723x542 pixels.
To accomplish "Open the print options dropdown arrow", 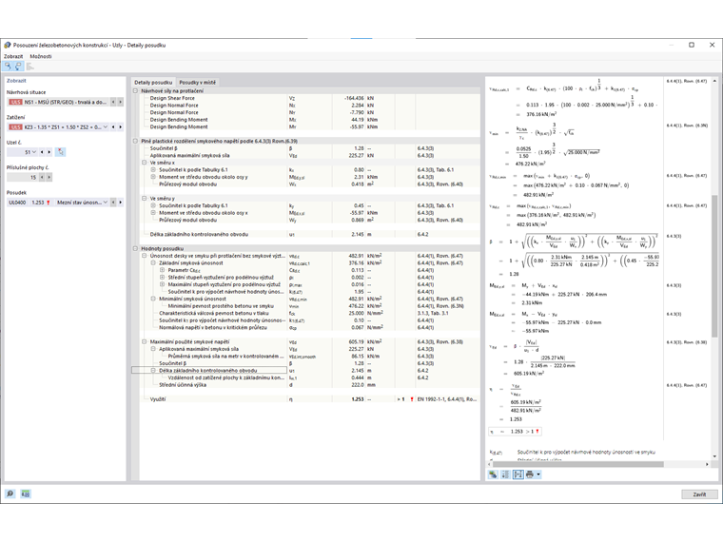I will [538, 474].
